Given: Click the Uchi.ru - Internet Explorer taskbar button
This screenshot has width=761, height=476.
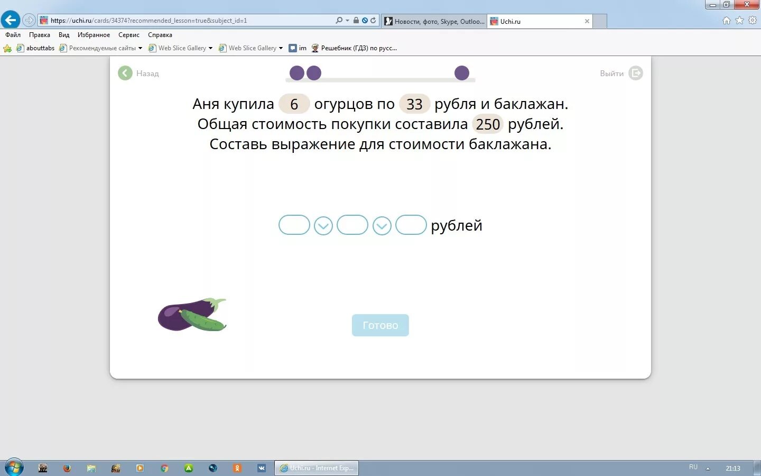Looking at the screenshot, I should [317, 468].
